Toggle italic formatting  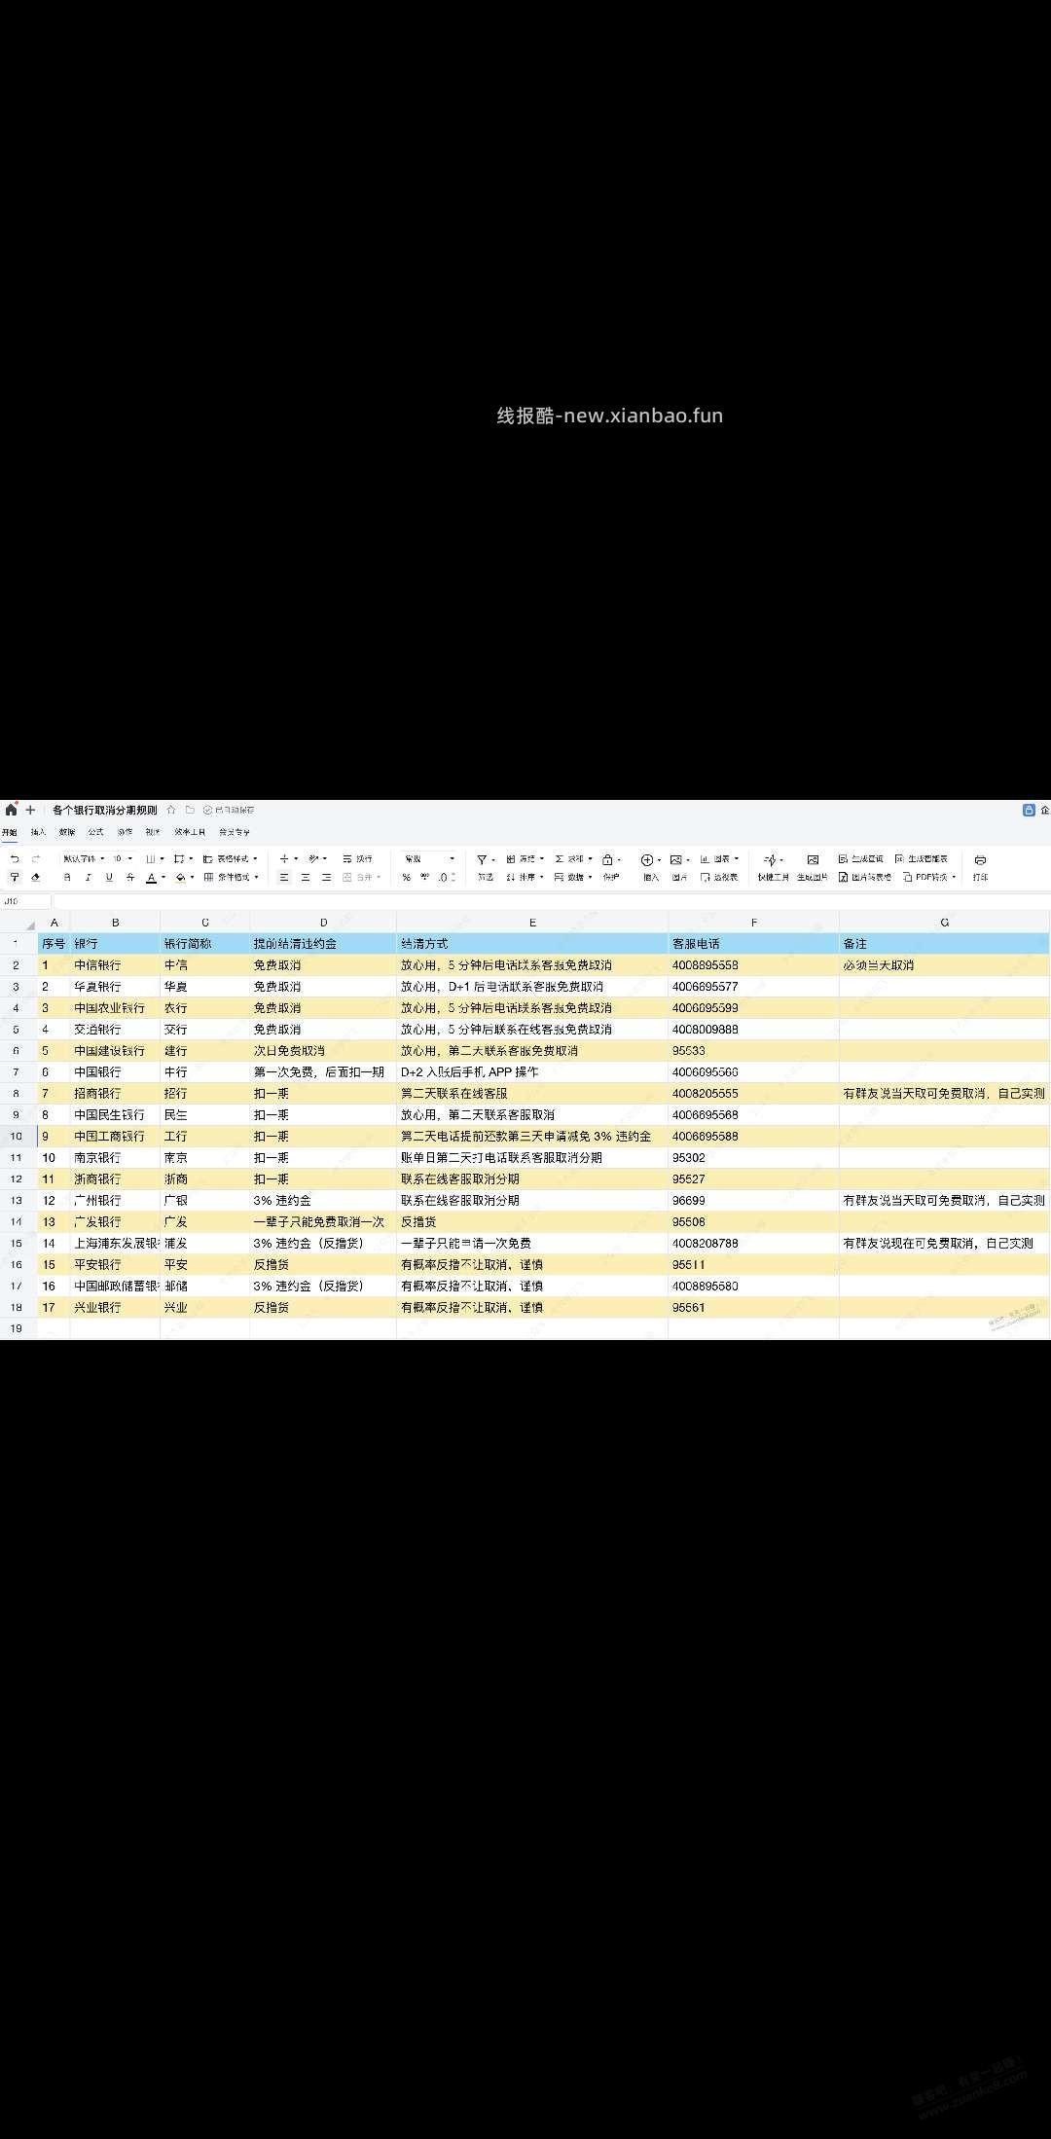point(88,878)
